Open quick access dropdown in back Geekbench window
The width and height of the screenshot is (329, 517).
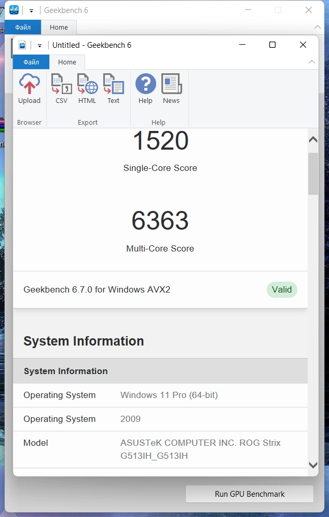coord(31,11)
